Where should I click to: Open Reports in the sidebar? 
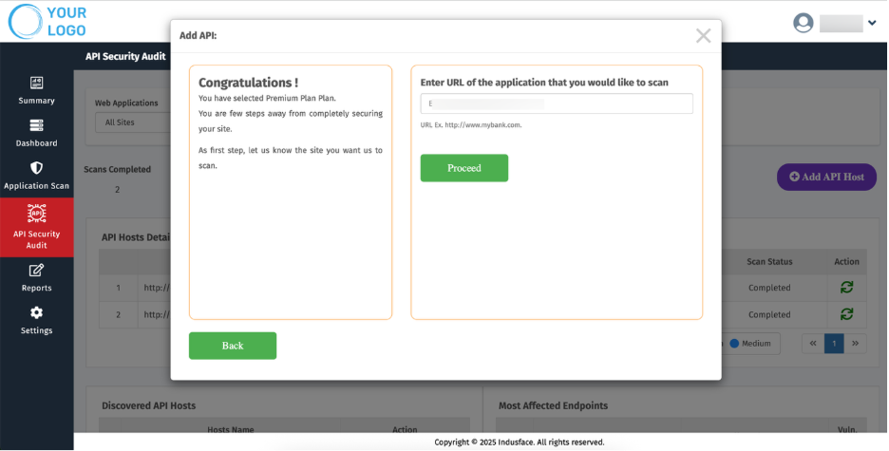36,277
